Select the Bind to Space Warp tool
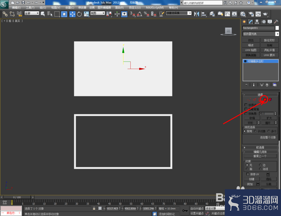 pyautogui.click(x=19, y=14)
